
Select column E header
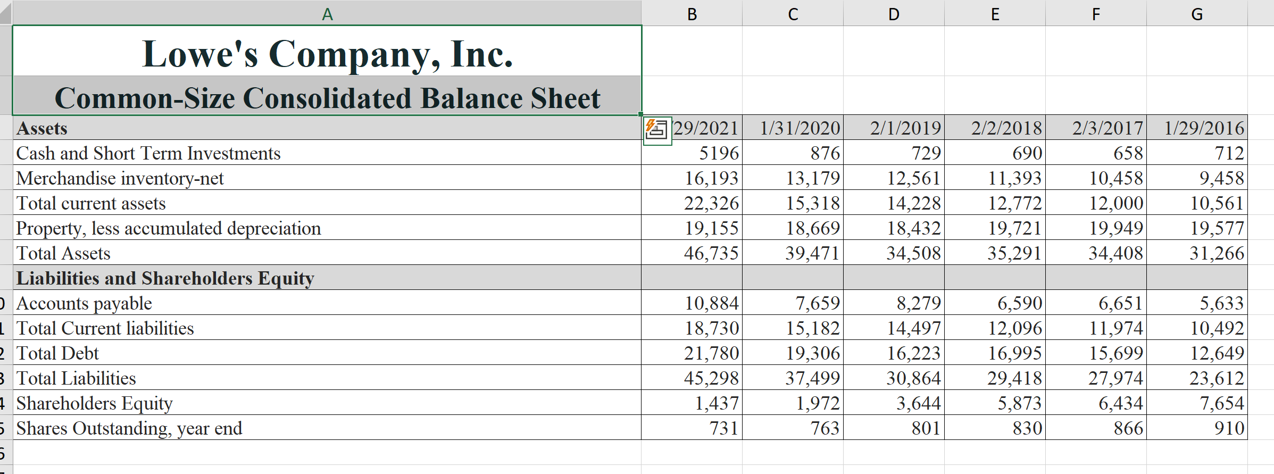coord(995,13)
